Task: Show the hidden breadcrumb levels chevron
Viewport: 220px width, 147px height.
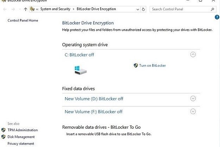Action: click(37, 9)
